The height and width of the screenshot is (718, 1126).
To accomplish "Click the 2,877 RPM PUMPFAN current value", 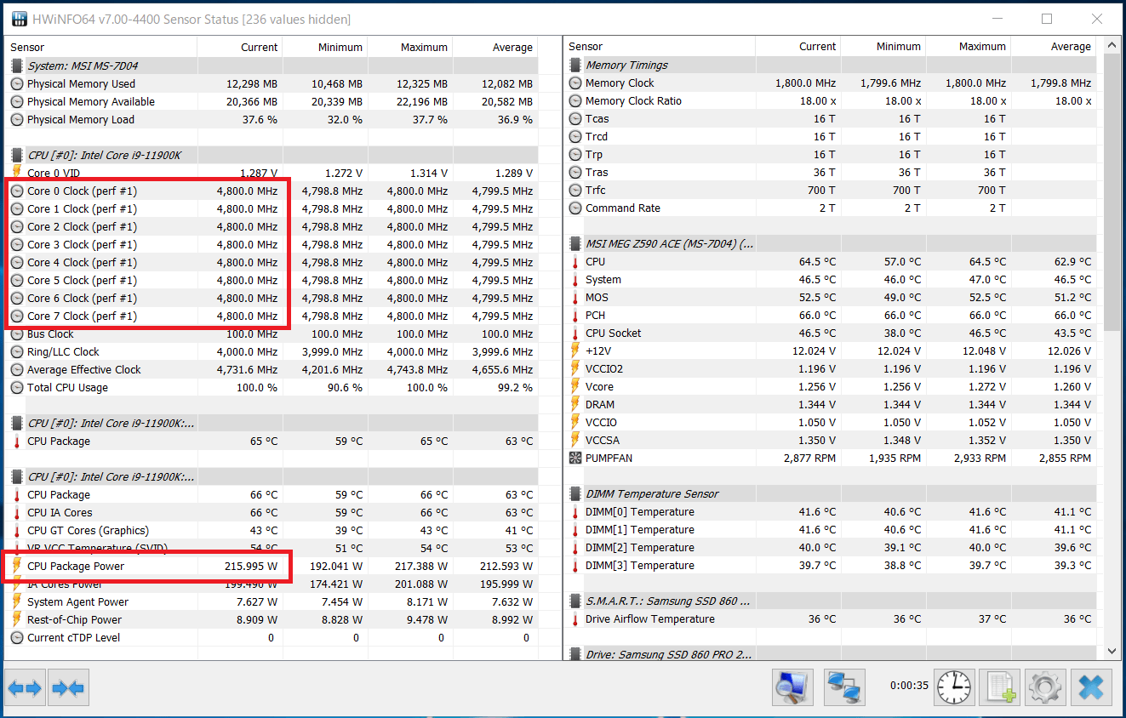I will [809, 458].
